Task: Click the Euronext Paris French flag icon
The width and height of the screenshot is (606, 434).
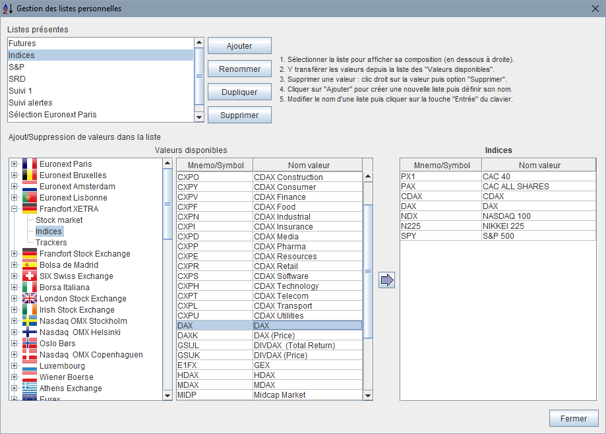Action: (x=30, y=164)
